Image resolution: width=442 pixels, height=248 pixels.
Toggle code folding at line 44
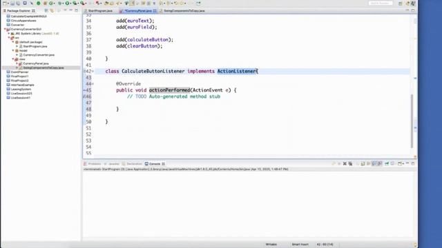pyautogui.click(x=93, y=84)
